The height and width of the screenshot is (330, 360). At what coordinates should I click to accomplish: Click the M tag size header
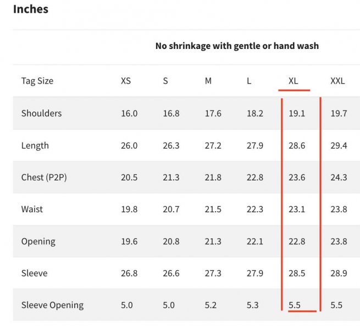click(208, 81)
